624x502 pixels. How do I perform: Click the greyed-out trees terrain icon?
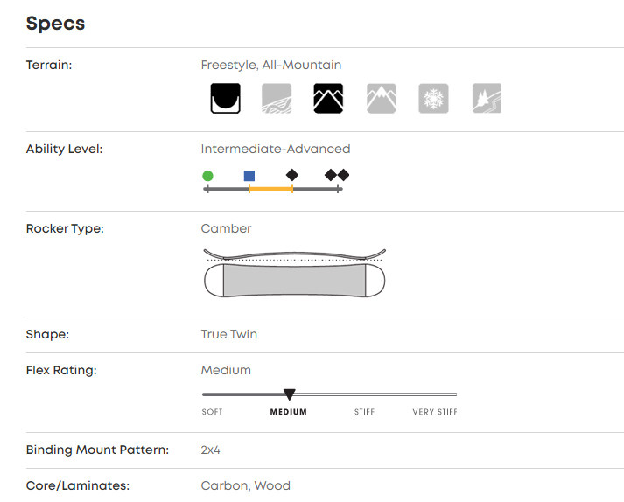(x=487, y=99)
